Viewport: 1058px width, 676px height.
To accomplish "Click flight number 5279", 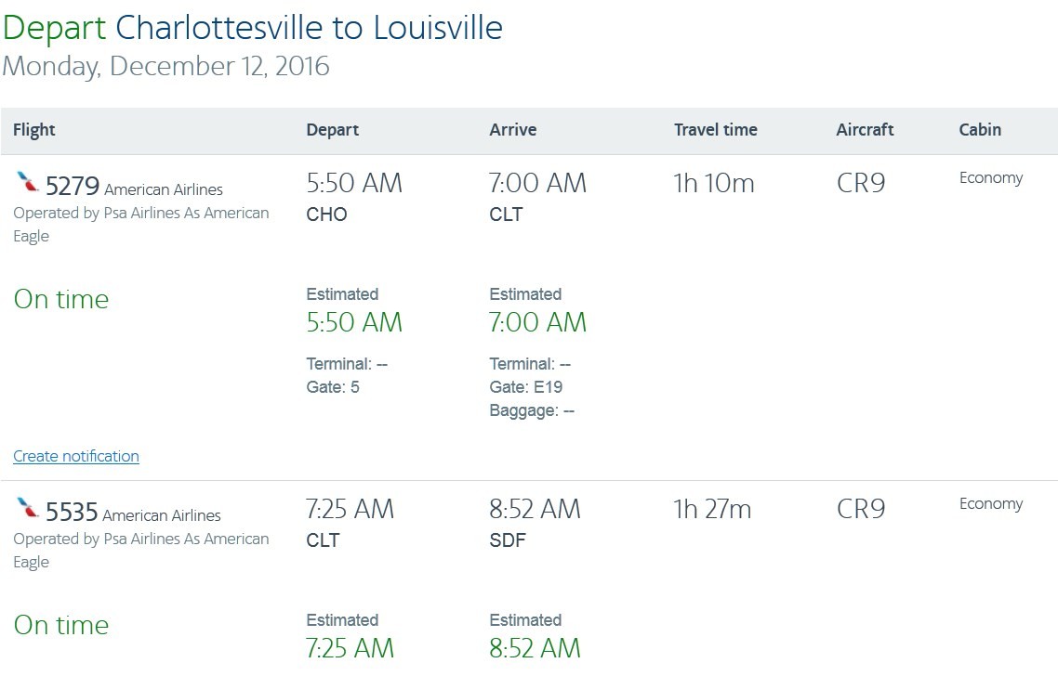I will point(72,187).
